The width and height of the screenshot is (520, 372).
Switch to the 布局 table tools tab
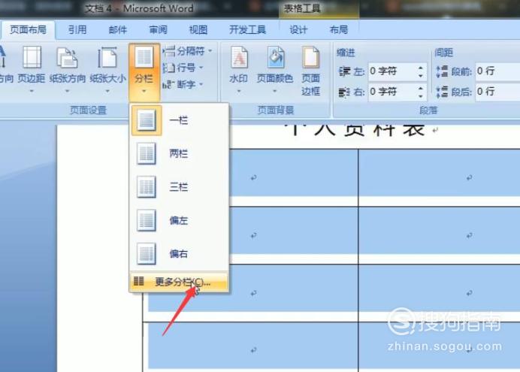click(339, 30)
